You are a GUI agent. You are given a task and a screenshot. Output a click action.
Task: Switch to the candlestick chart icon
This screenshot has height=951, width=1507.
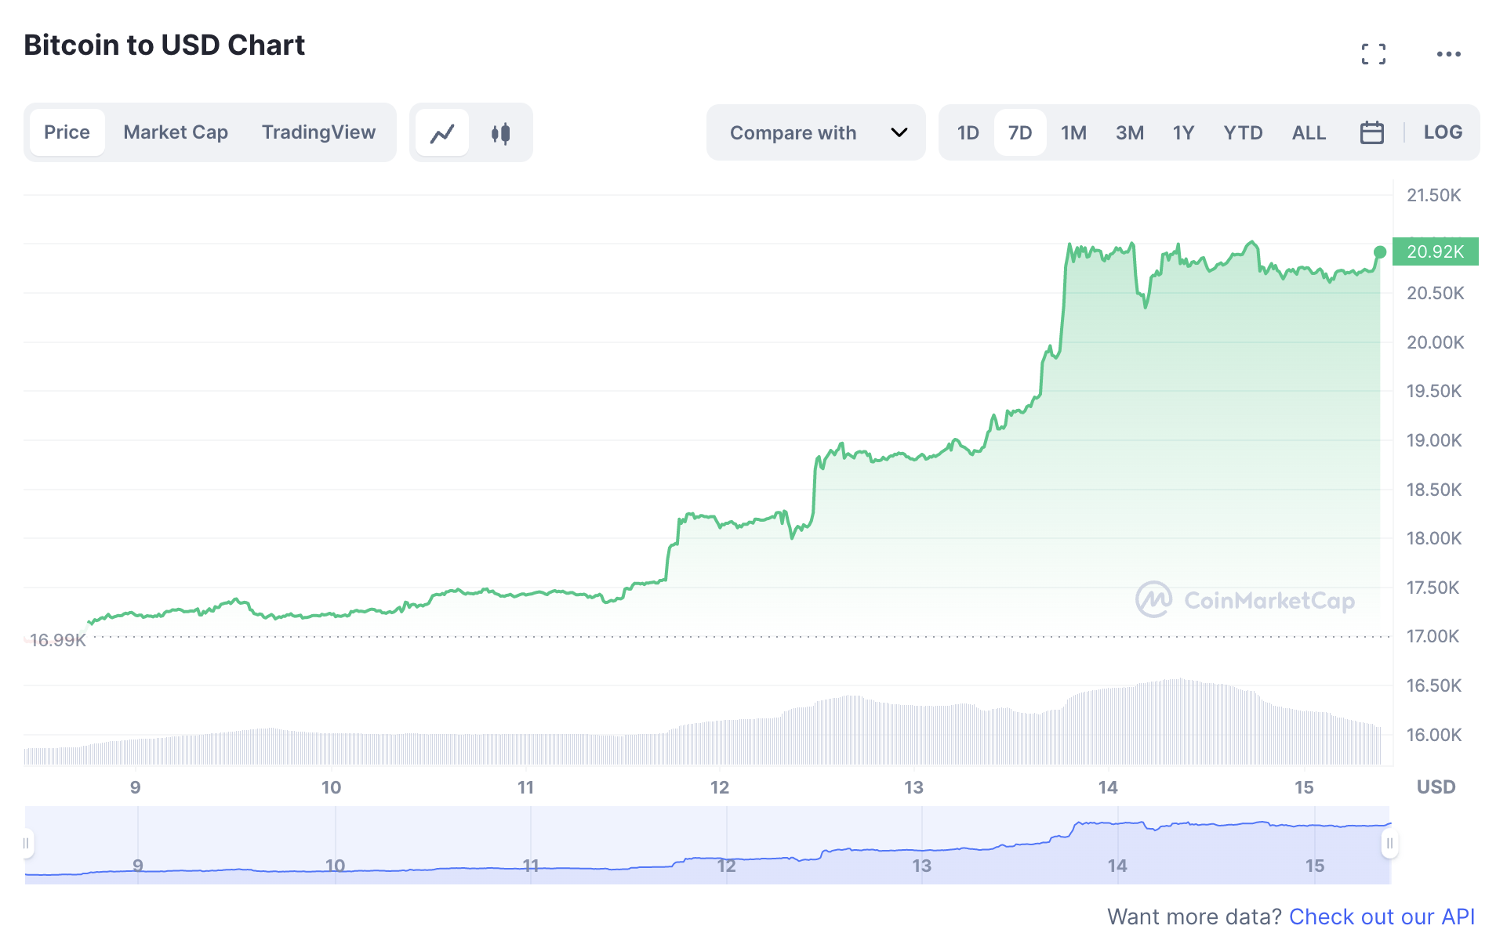500,133
